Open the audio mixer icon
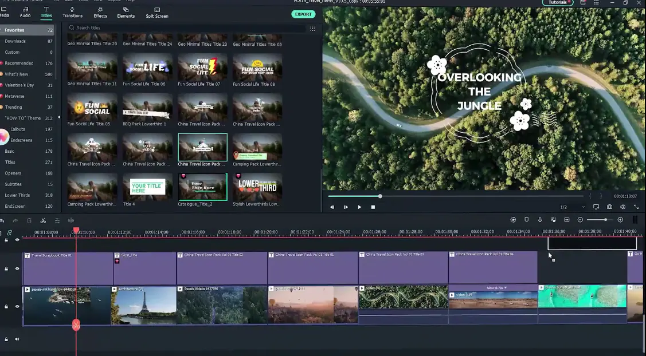The image size is (646, 356). coord(553,220)
